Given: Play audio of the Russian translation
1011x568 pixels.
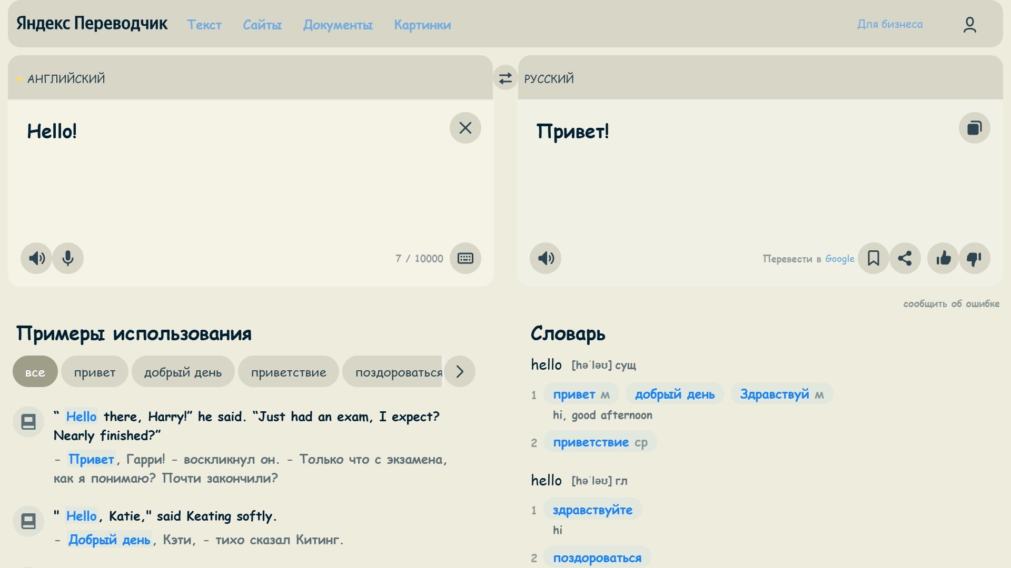Looking at the screenshot, I should (546, 258).
